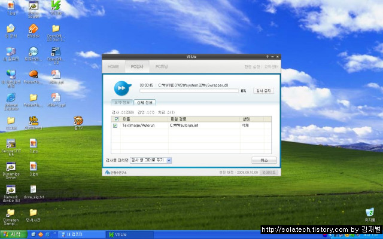This screenshot has width=383, height=239.
Task: Open the 문서사진 folder on desktop
Action: tap(34, 215)
